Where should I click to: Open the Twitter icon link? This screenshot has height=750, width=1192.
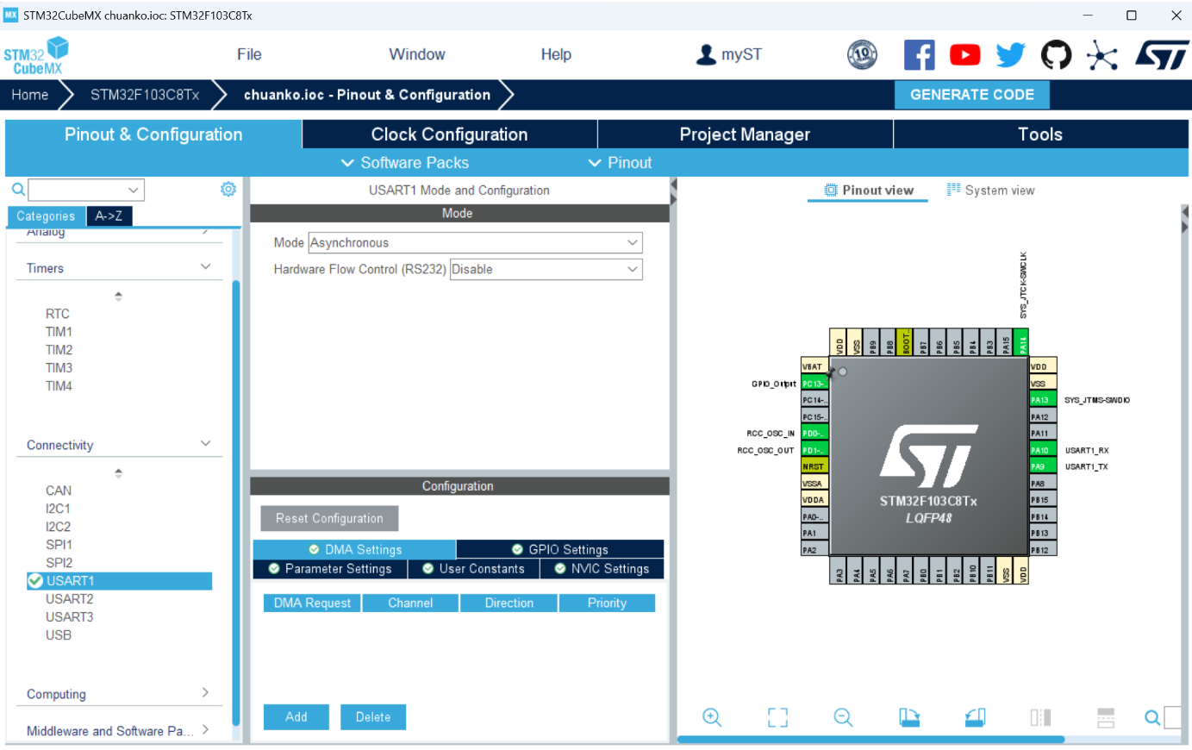click(x=1010, y=54)
